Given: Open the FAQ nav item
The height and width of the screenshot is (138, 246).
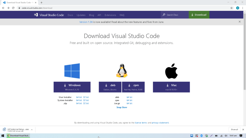Looking at the screenshot, I should [122, 15].
